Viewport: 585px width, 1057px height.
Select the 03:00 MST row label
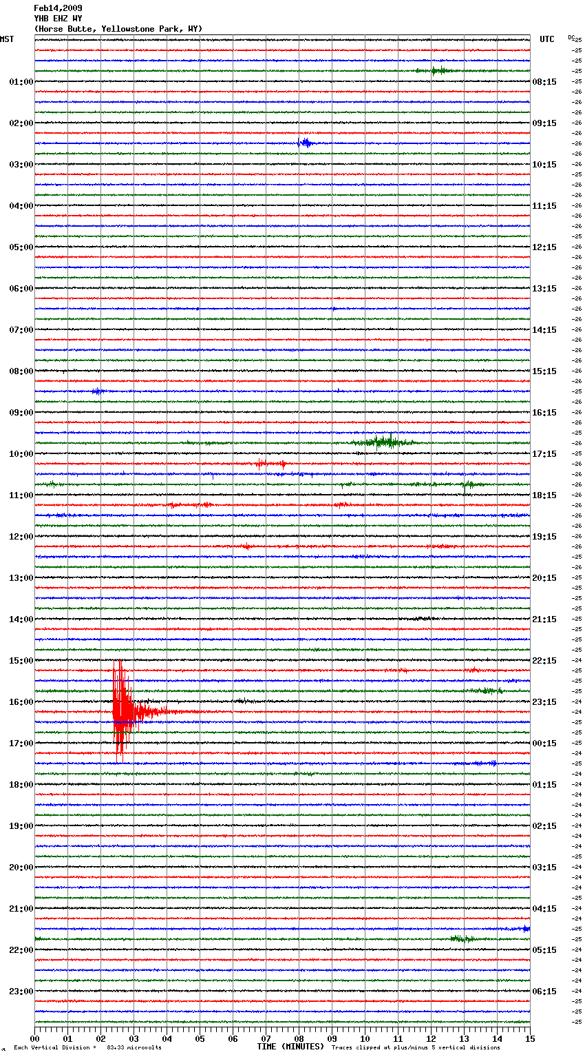(21, 165)
